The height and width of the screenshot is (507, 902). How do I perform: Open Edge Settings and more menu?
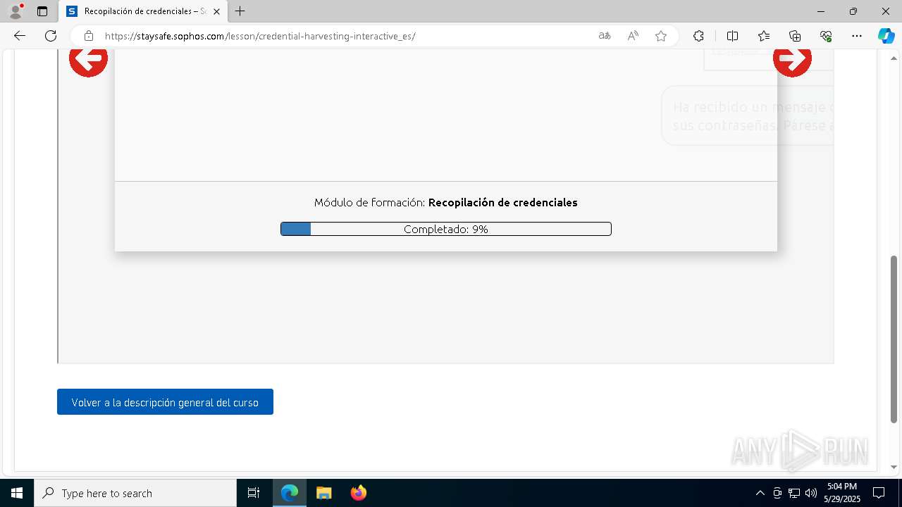[857, 36]
